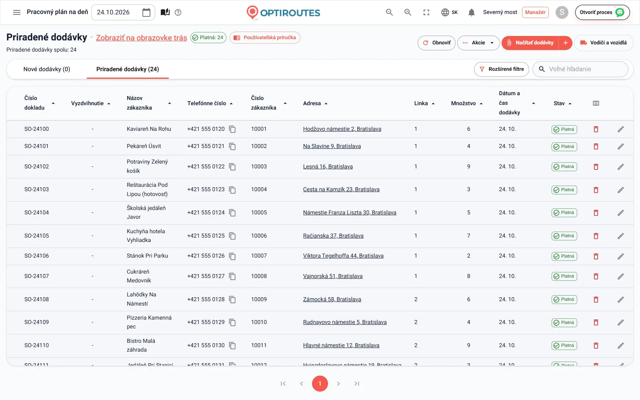Image resolution: width=640 pixels, height=400 pixels.
Task: Open notifications bell
Action: [472, 12]
